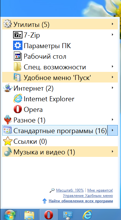Open Параметры ПК gear icon
Image resolution: width=121 pixels, height=220 pixels.
tap(18, 45)
